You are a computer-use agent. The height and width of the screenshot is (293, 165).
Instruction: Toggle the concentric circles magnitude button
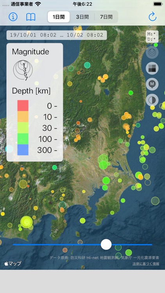tap(152, 52)
